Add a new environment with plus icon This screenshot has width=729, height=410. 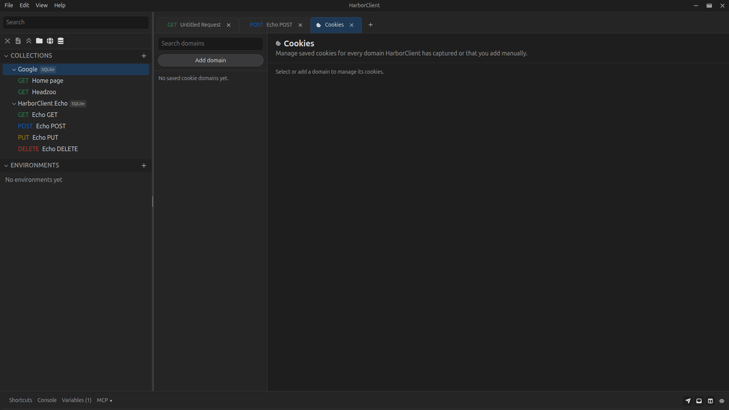coord(144,165)
